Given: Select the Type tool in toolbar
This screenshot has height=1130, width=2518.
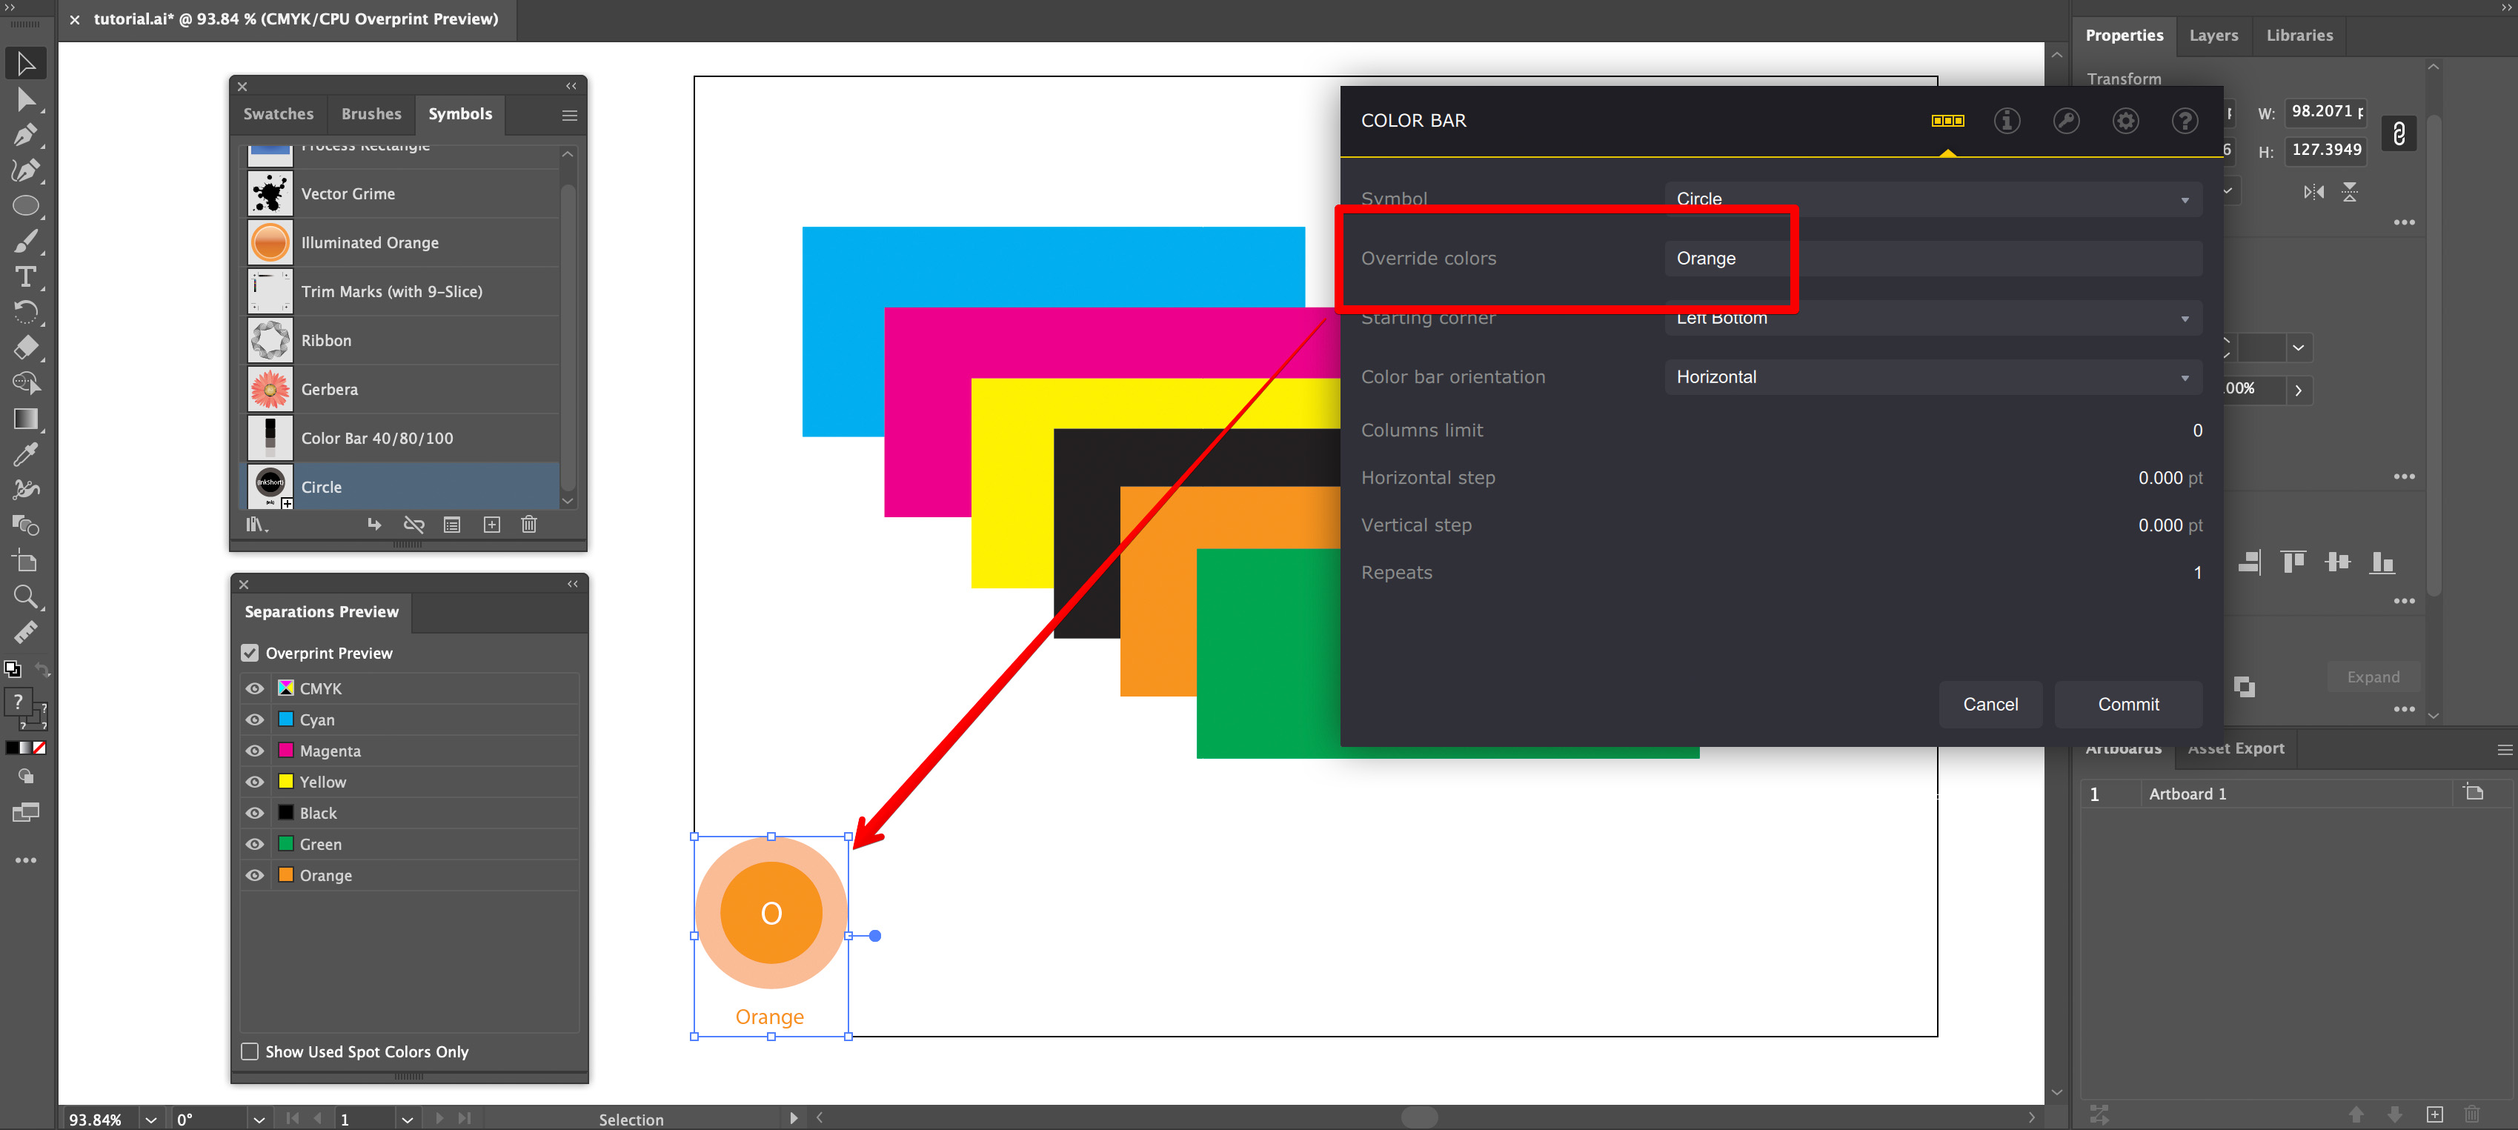Looking at the screenshot, I should tap(27, 276).
